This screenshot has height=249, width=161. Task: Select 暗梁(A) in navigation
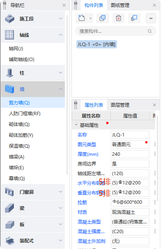point(33,157)
